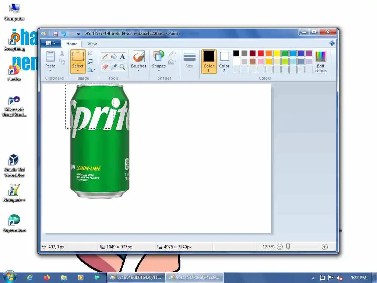This screenshot has width=377, height=283.
Task: Customize Quick Access Toolbar dropdown arrow
Action: point(78,34)
